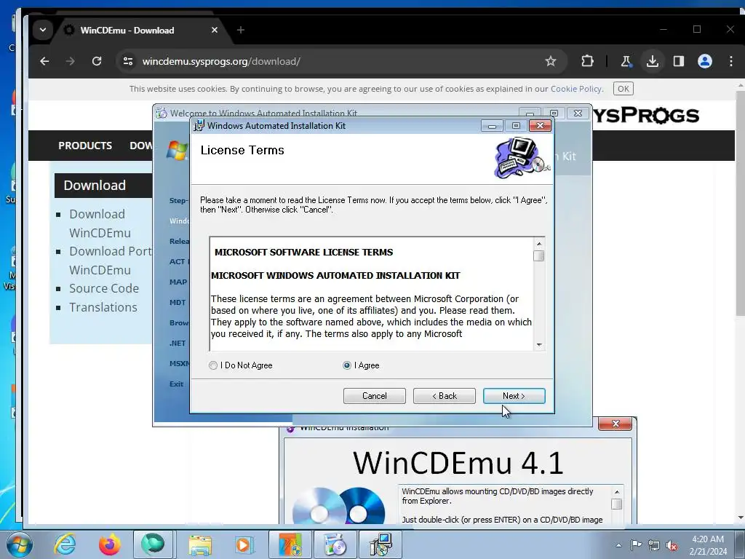Bookmark this page with the star icon
This screenshot has width=745, height=559.
[x=551, y=61]
